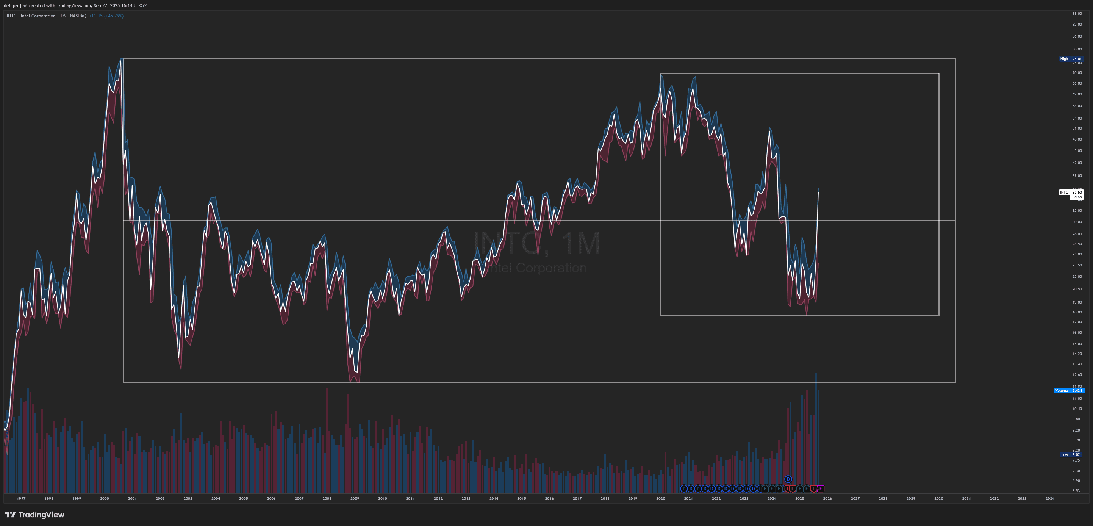Click the 2026 label on the time axis
This screenshot has width=1093, height=526.
pos(827,498)
